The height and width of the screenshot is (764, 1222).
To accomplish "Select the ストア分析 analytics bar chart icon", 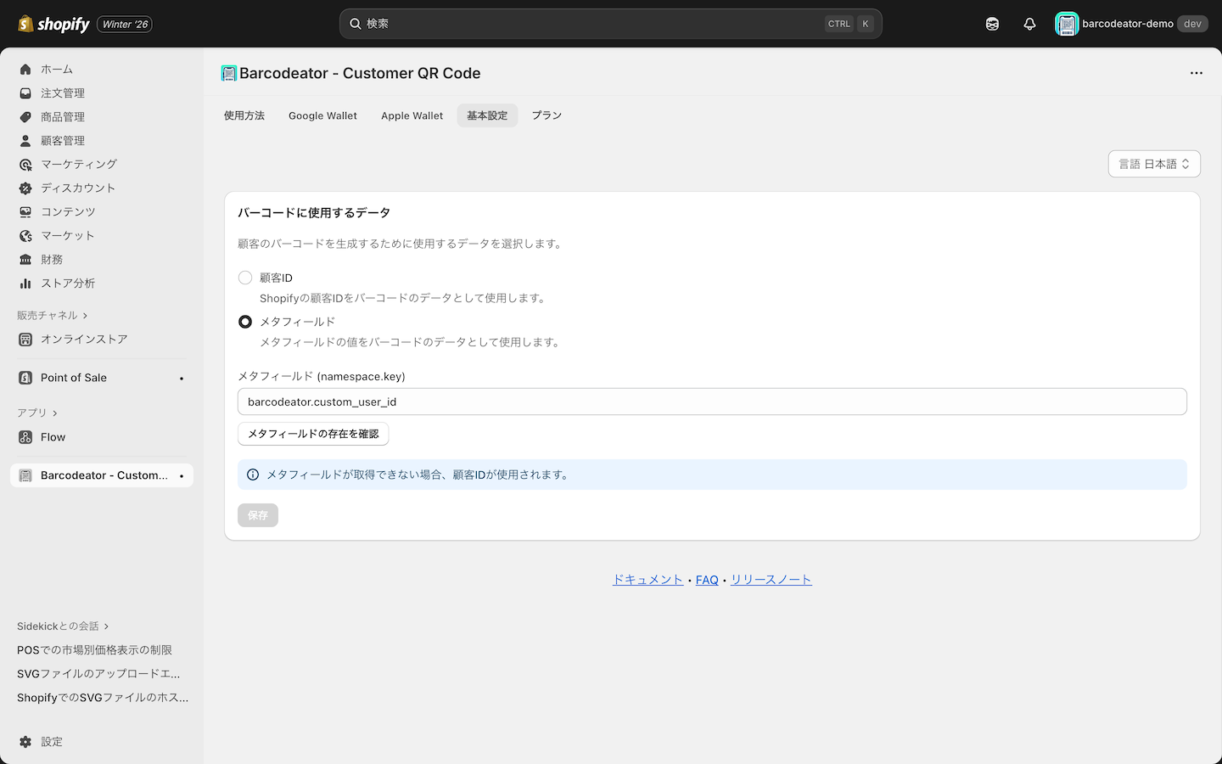I will (x=25, y=283).
